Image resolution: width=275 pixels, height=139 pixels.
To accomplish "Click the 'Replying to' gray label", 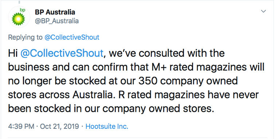I will (x=25, y=37).
